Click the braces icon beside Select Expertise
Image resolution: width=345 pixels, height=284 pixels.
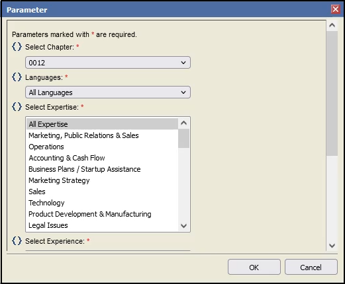tap(17, 107)
